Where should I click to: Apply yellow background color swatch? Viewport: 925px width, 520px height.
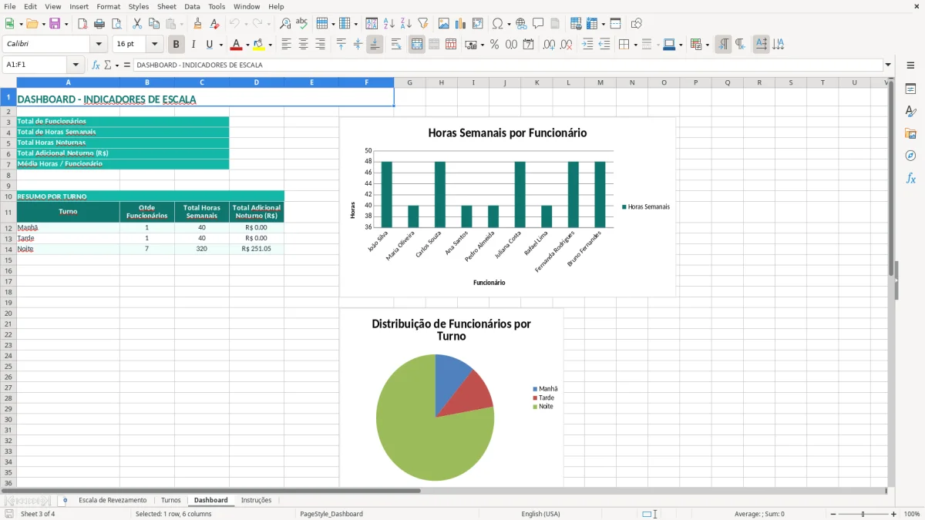(x=259, y=45)
